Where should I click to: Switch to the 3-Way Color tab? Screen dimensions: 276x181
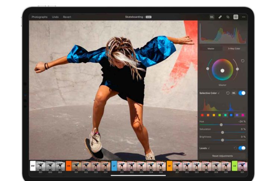pos(234,48)
